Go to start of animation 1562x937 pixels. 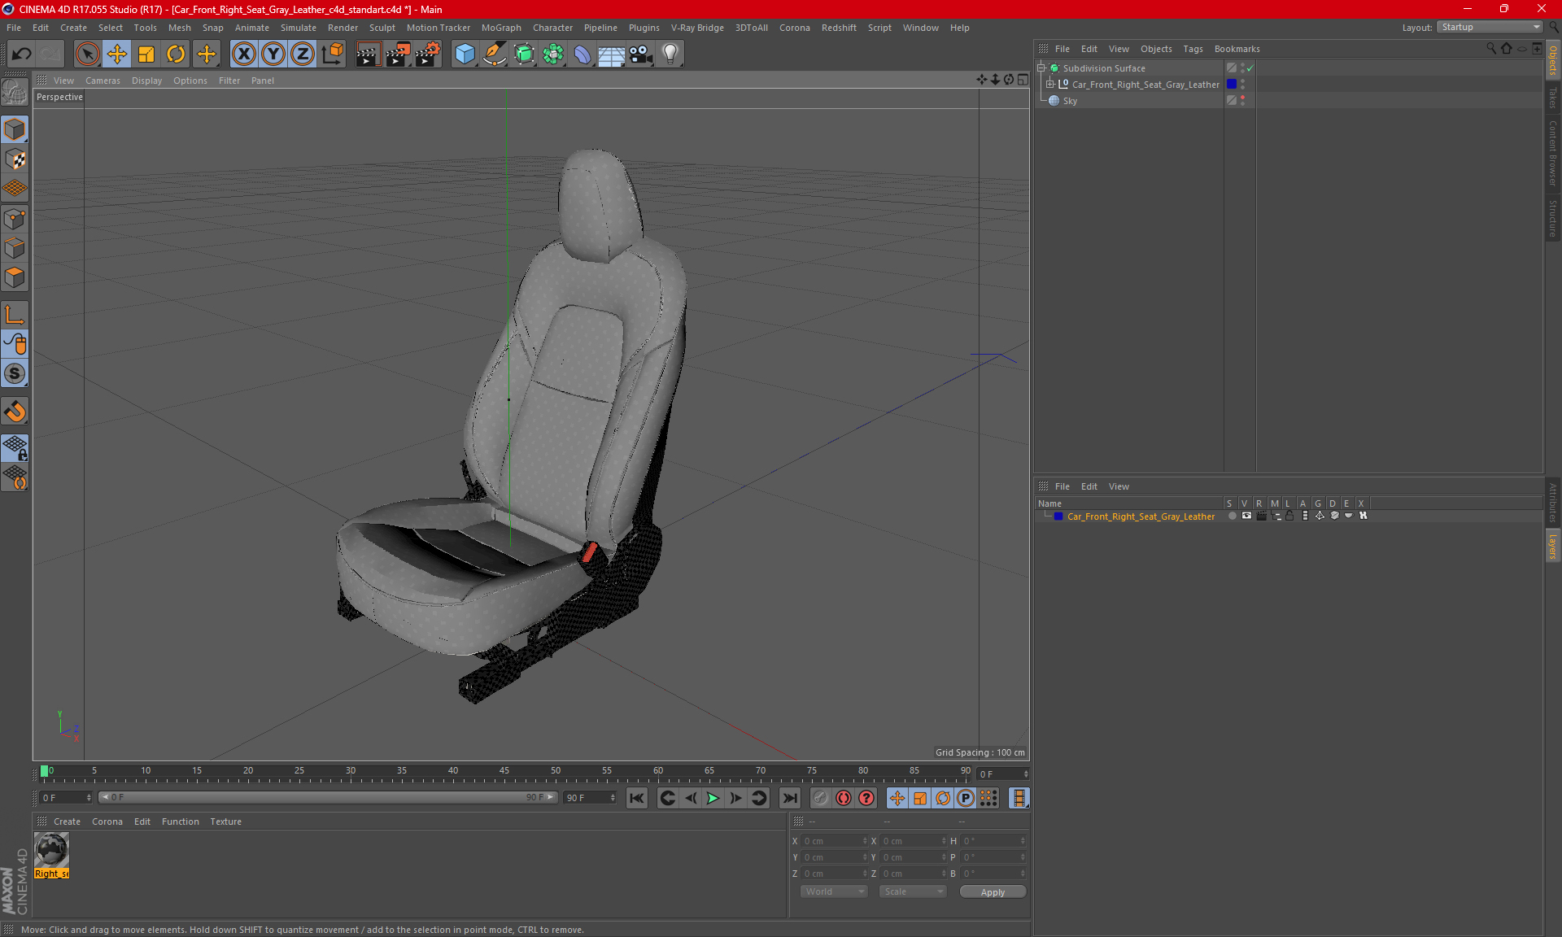tap(637, 798)
